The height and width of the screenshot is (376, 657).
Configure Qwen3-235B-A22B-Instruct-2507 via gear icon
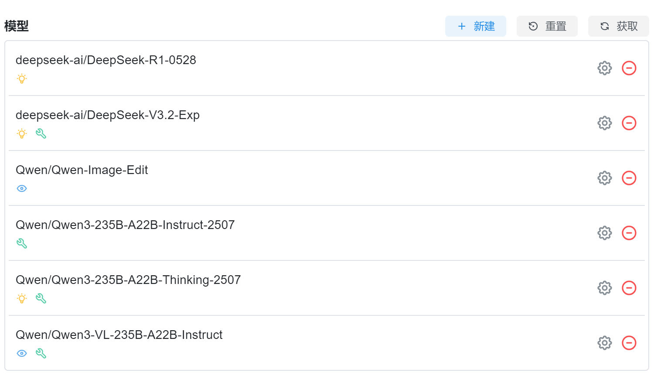[x=604, y=233]
